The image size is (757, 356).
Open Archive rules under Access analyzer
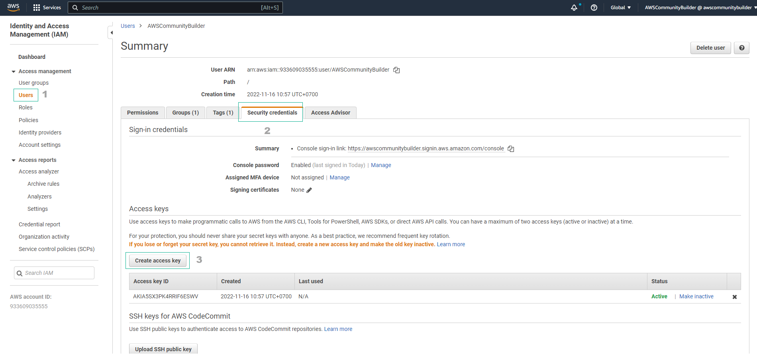[43, 184]
